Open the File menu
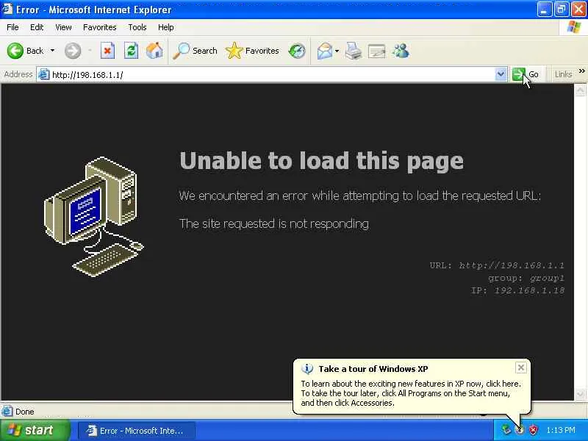Screen dimensions: 588x441 coord(12,27)
